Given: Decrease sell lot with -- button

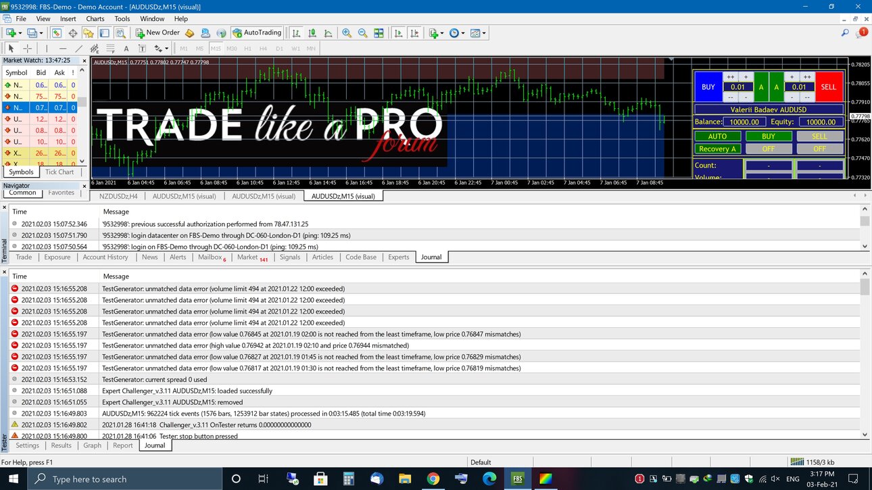Looking at the screenshot, I should (x=807, y=97).
